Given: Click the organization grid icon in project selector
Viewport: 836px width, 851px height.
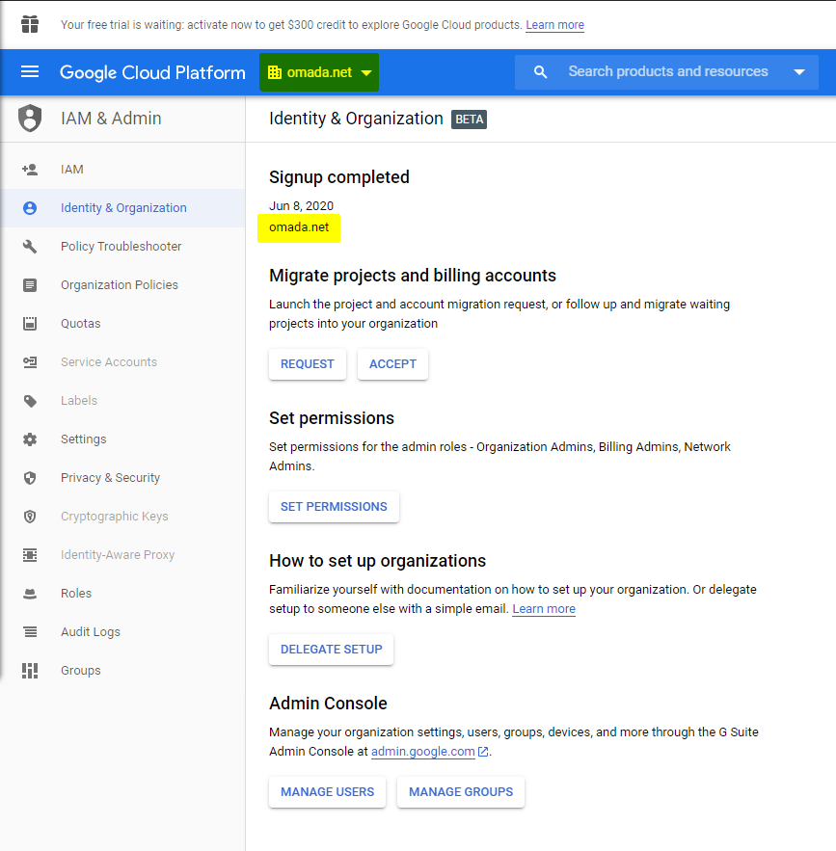Looking at the screenshot, I should point(275,72).
